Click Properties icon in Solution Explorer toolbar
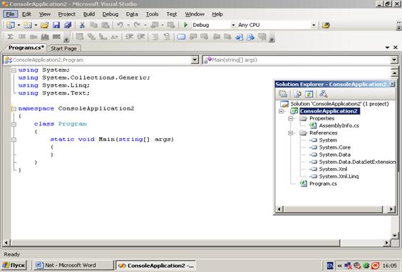 tap(283, 94)
